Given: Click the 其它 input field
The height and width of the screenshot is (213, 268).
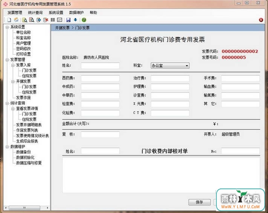Looking at the screenshot, I should coord(241,104).
